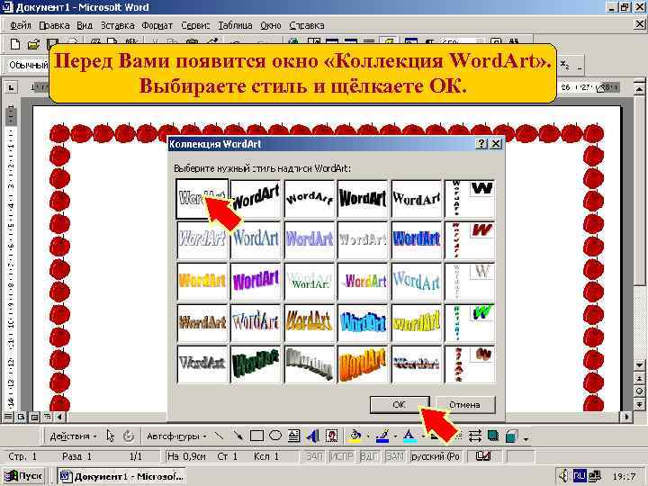
Task: Open the Файл menu
Action: (x=20, y=25)
